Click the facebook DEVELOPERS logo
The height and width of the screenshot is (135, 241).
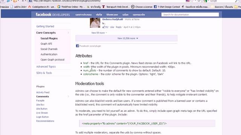click(x=53, y=15)
